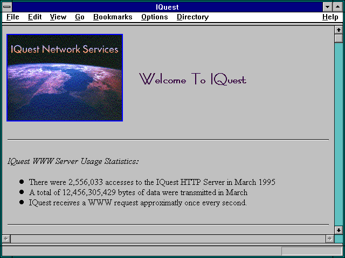Click the horizontal scrollbar right arrow
This screenshot has height=258, width=345.
click(329, 239)
